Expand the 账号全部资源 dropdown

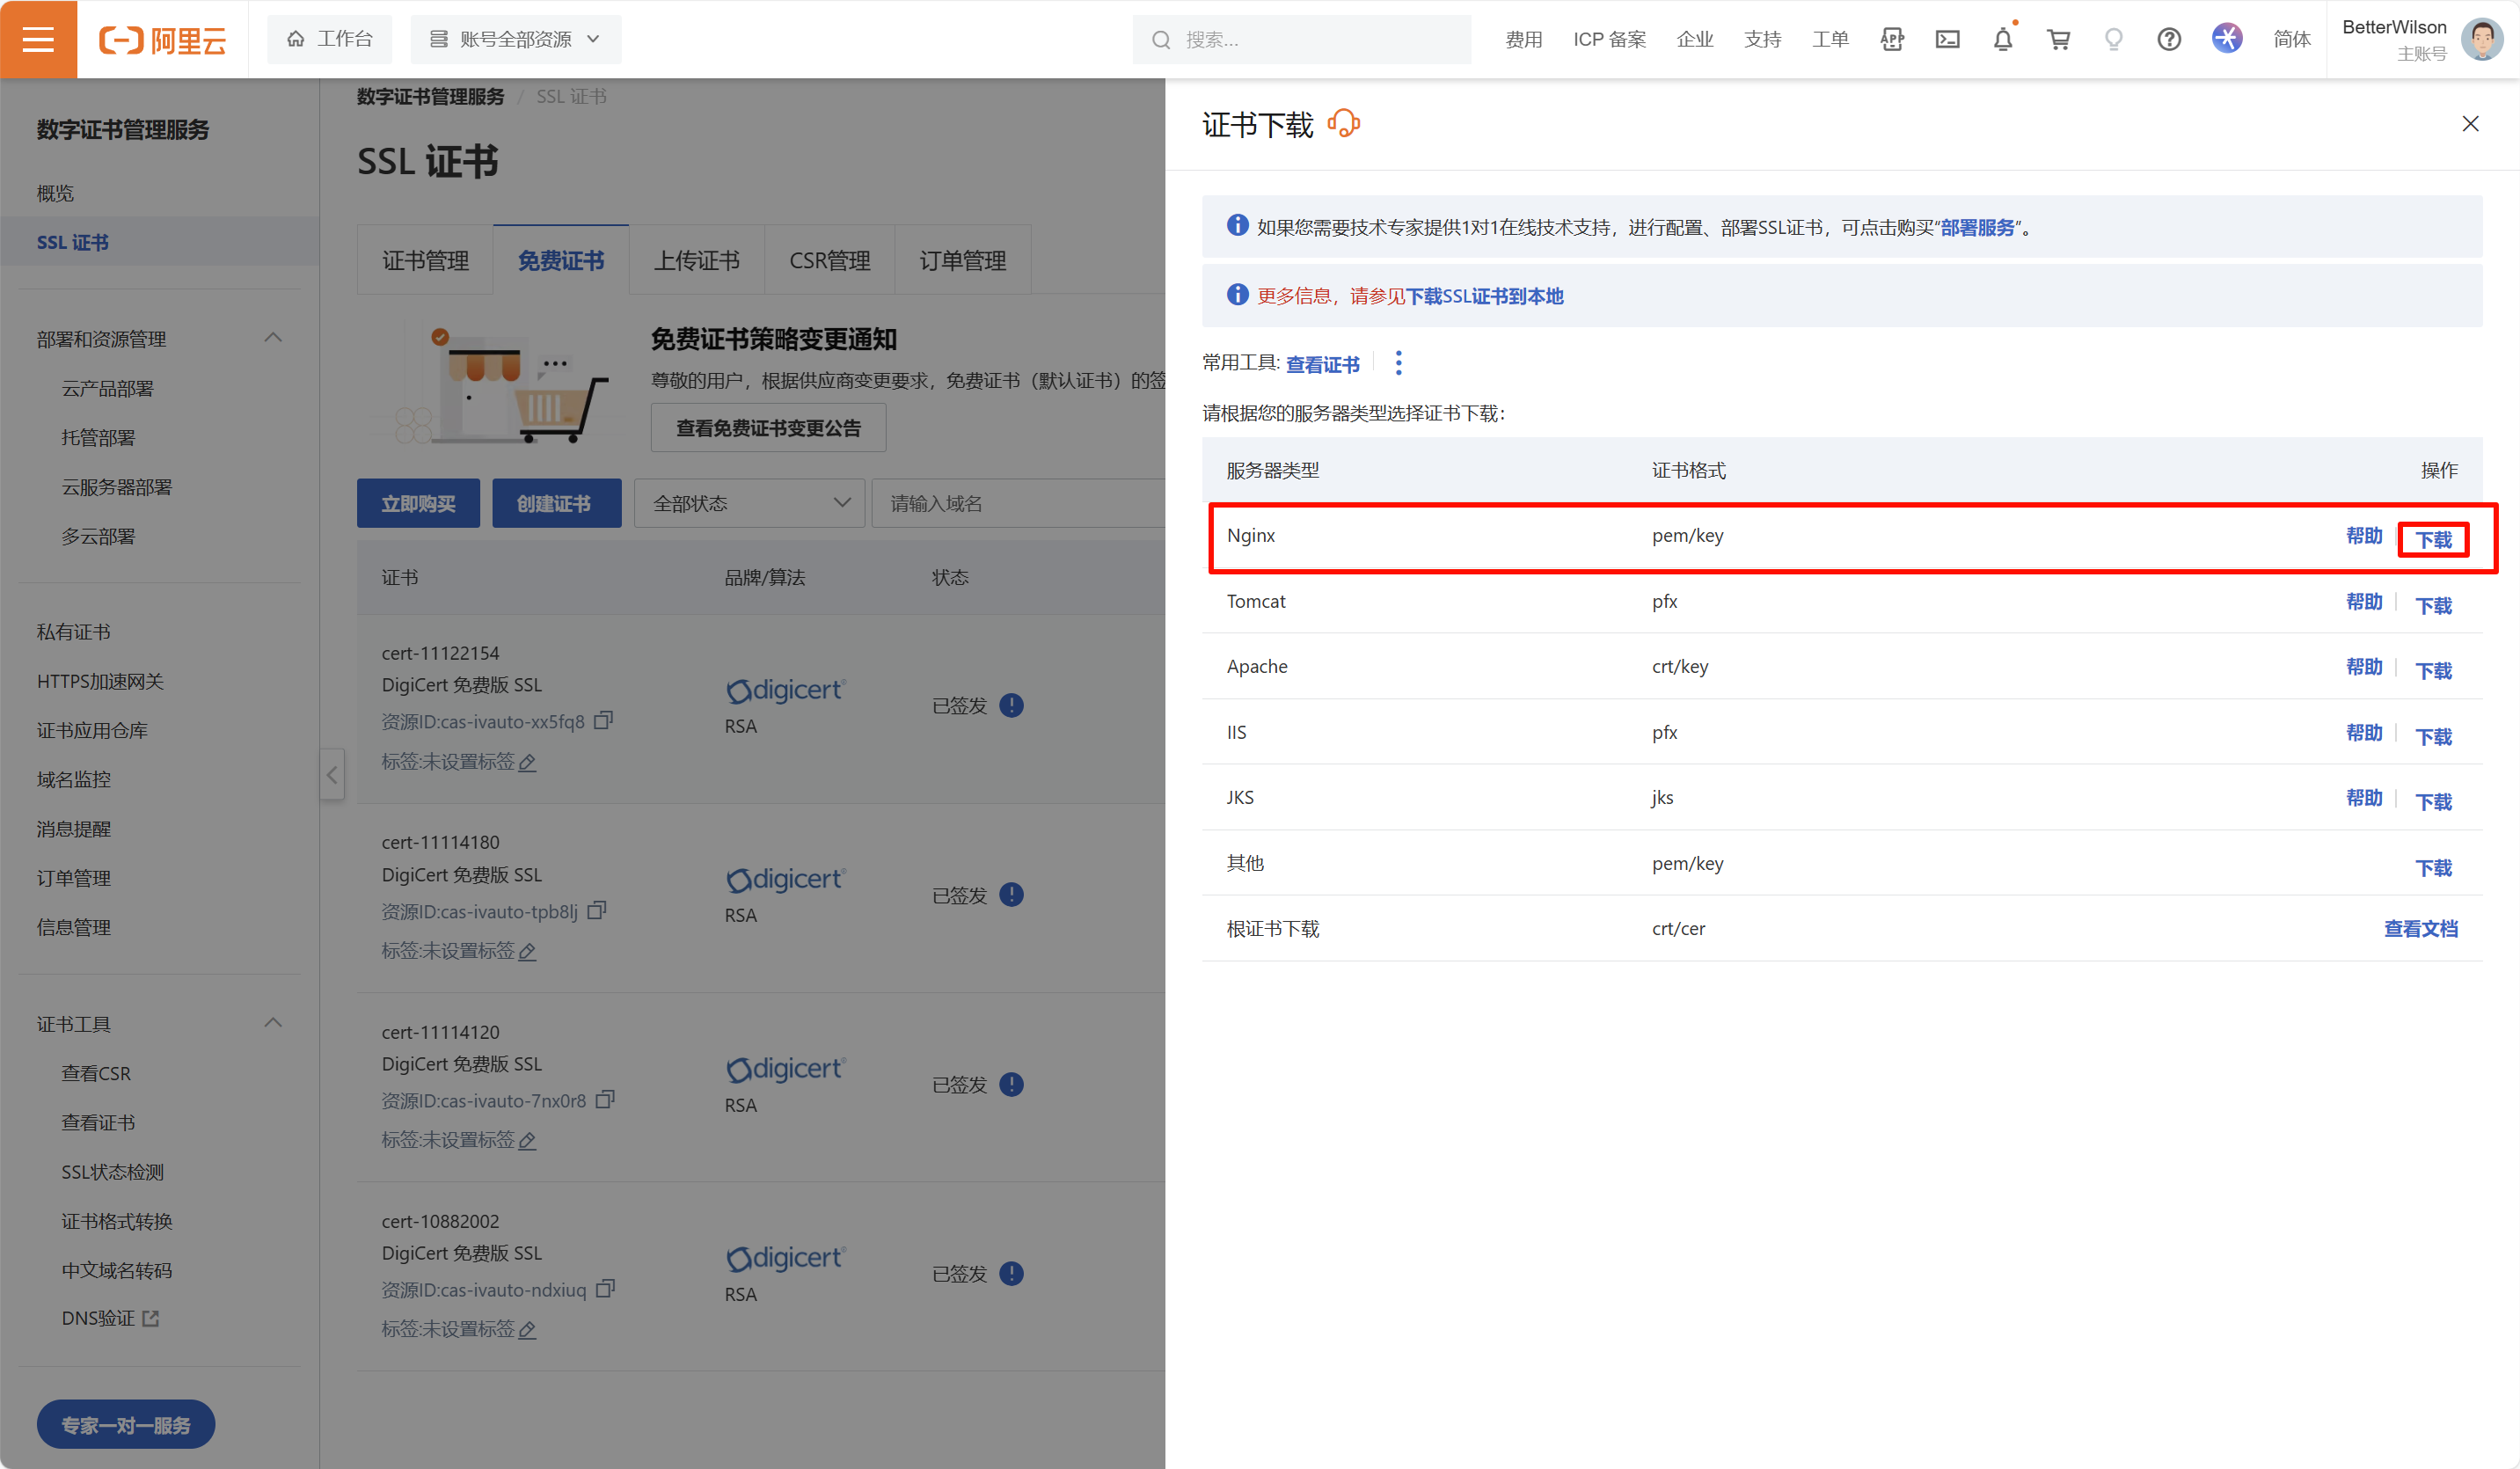[x=516, y=39]
